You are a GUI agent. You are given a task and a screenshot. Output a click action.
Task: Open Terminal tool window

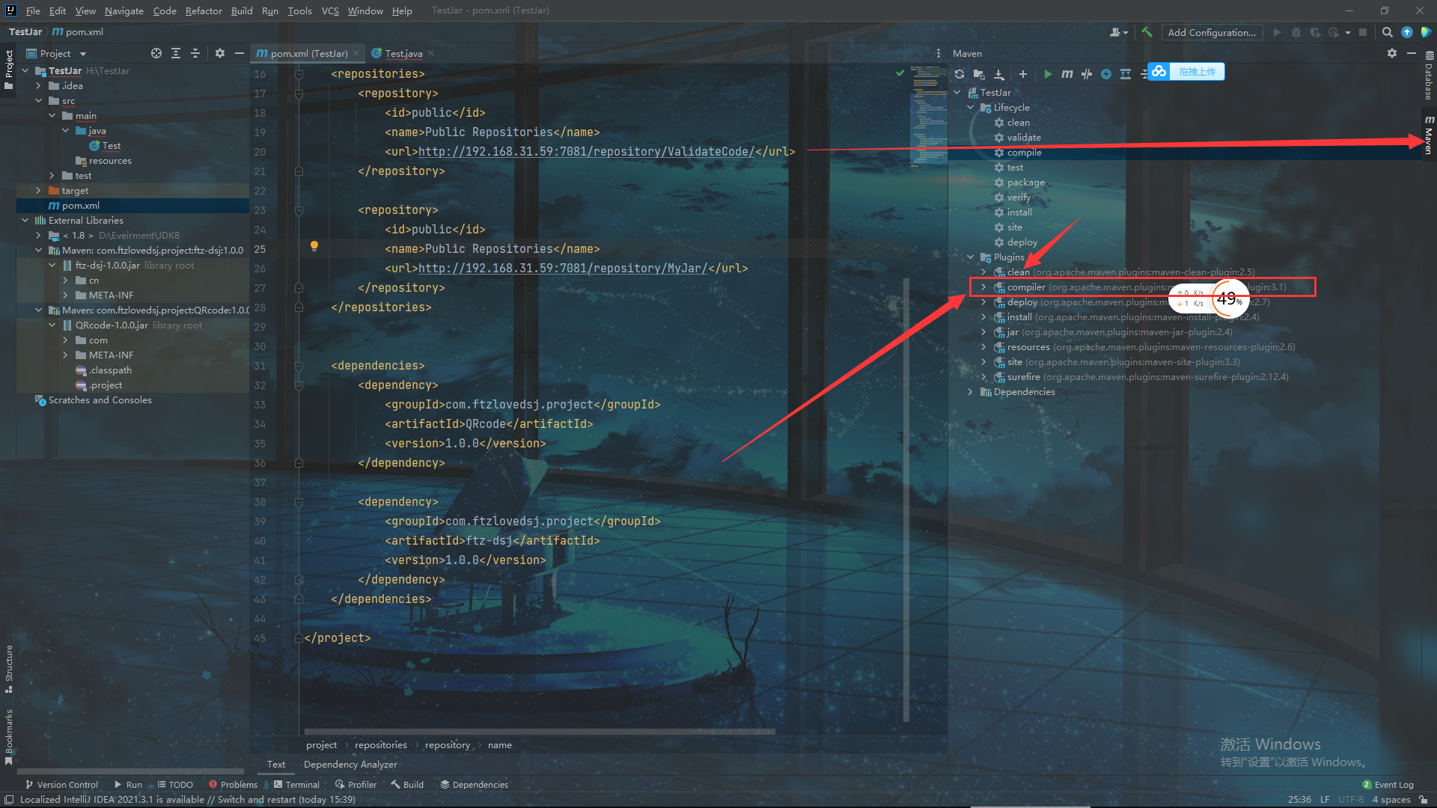[296, 785]
